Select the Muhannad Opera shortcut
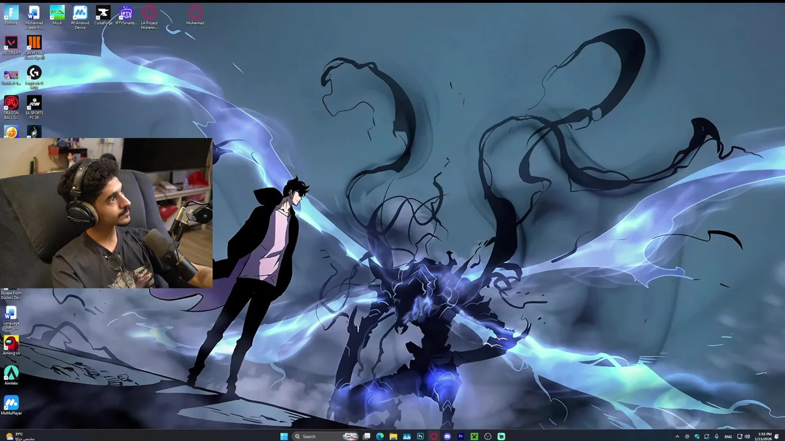 [195, 15]
